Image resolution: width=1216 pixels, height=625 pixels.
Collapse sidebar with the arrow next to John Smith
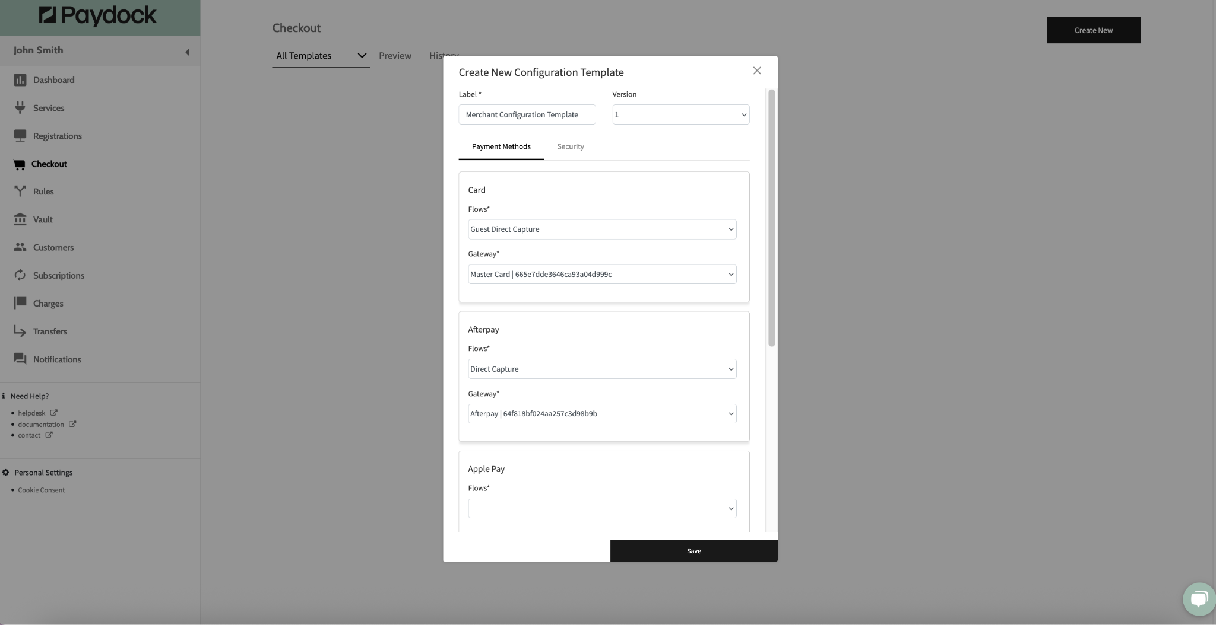coord(187,52)
